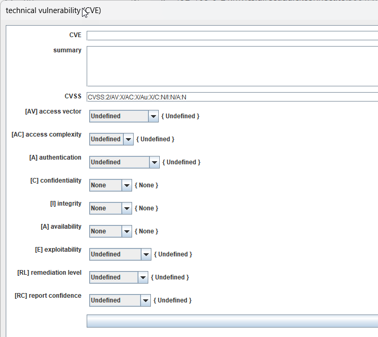Screen dimensions: 378x337
Task: Click the '[I] integrity' label
Action: (66, 204)
